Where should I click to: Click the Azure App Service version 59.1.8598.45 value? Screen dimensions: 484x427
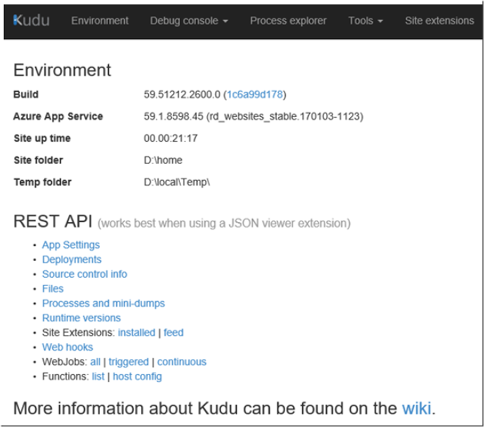click(174, 116)
